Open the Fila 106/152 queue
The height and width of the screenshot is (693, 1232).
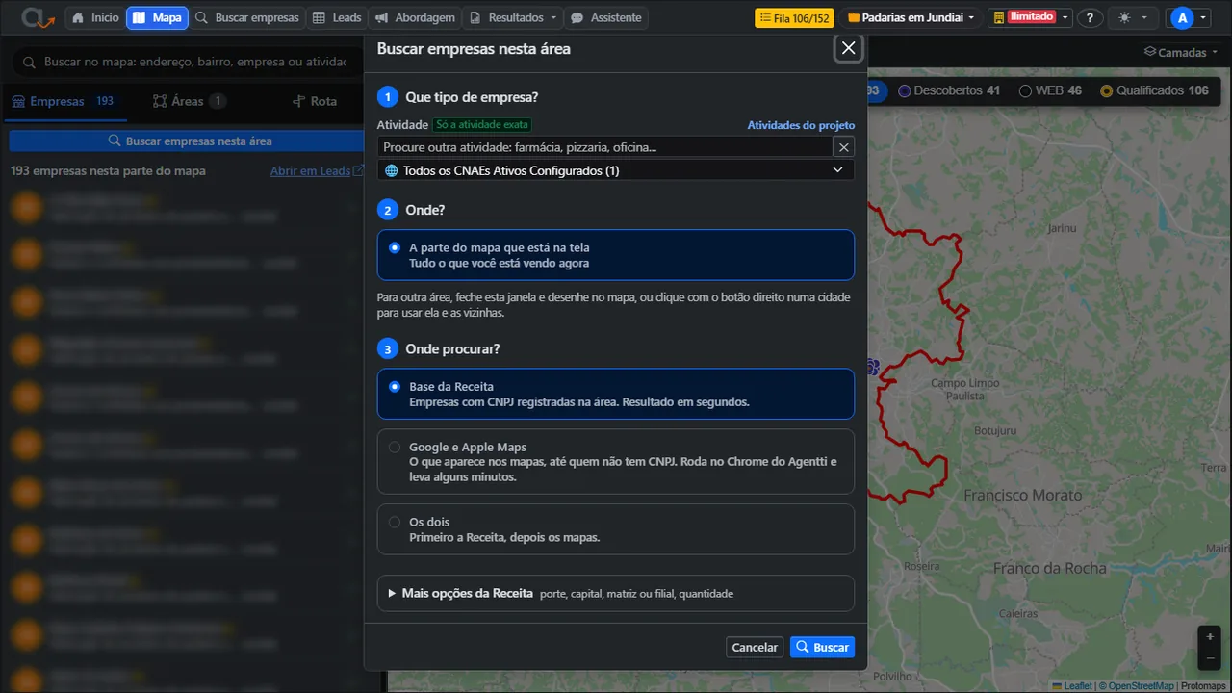[794, 17]
